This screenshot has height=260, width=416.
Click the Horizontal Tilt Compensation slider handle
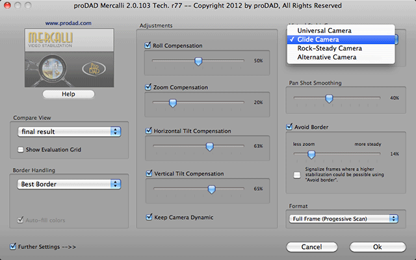point(209,147)
